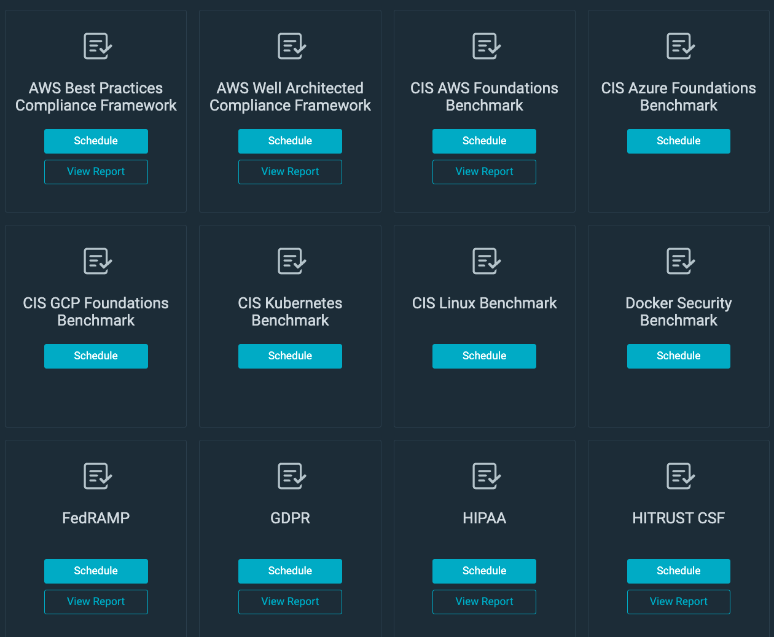Schedule the AWS Best Practices Compliance Framework

pos(96,141)
